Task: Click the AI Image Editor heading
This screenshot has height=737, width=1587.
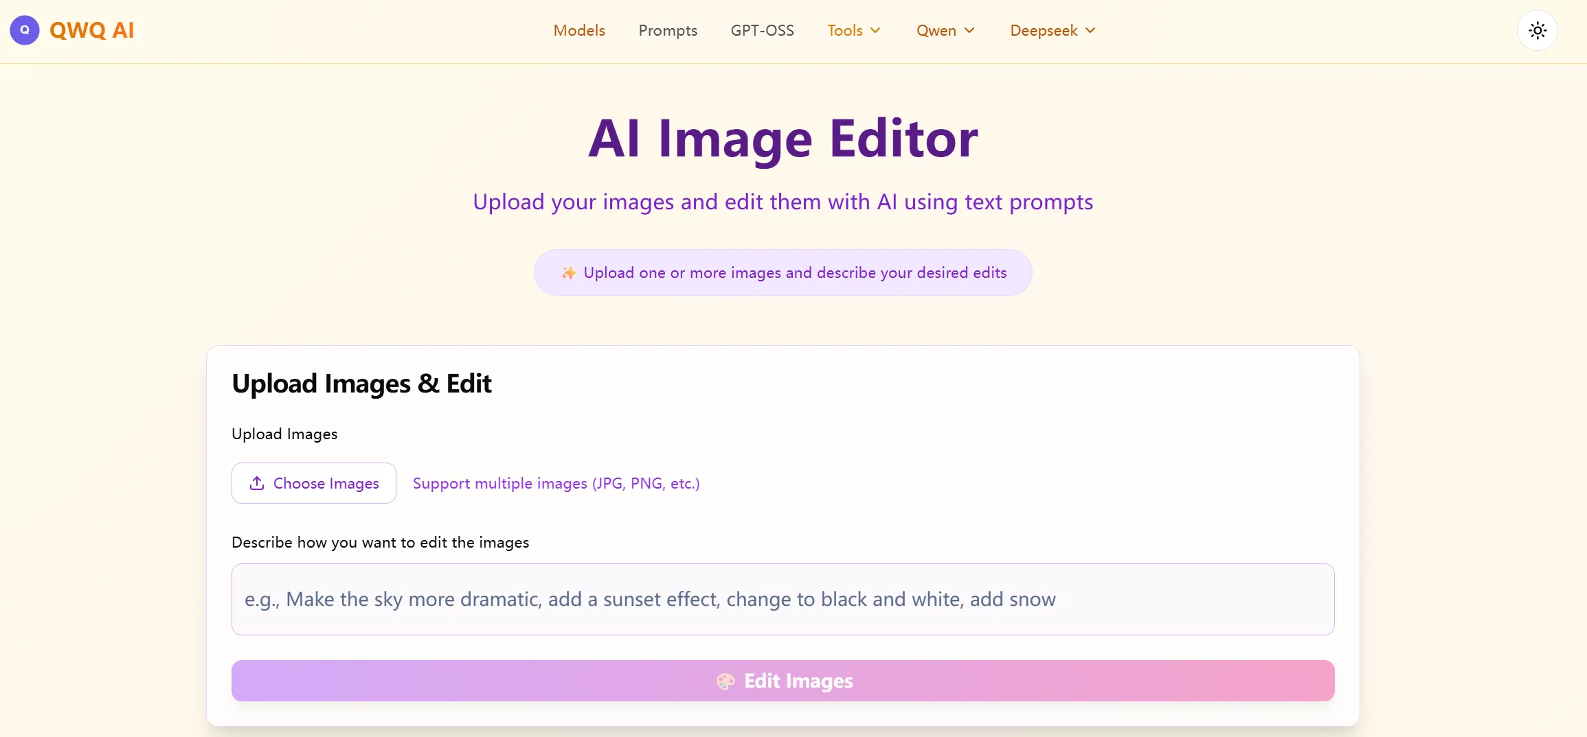Action: coord(783,139)
